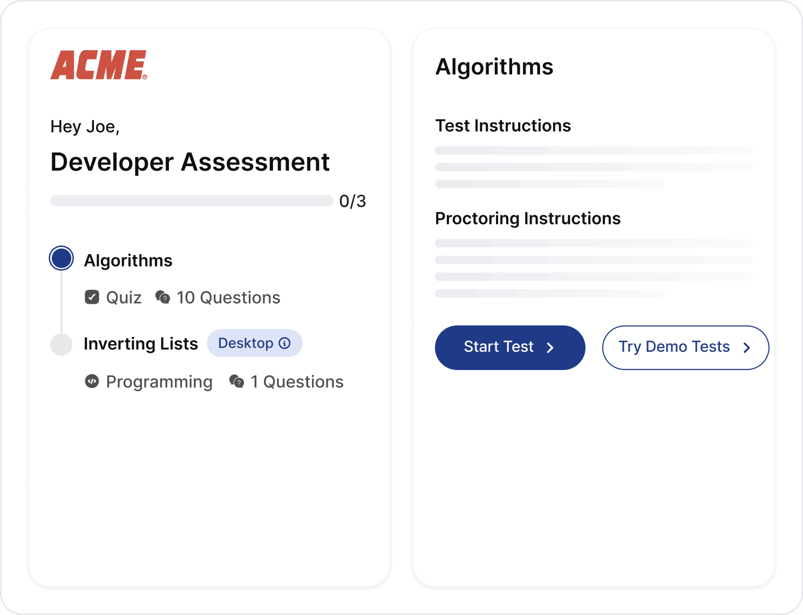Select the Inverting Lists step circle
The width and height of the screenshot is (803, 615).
(x=62, y=344)
